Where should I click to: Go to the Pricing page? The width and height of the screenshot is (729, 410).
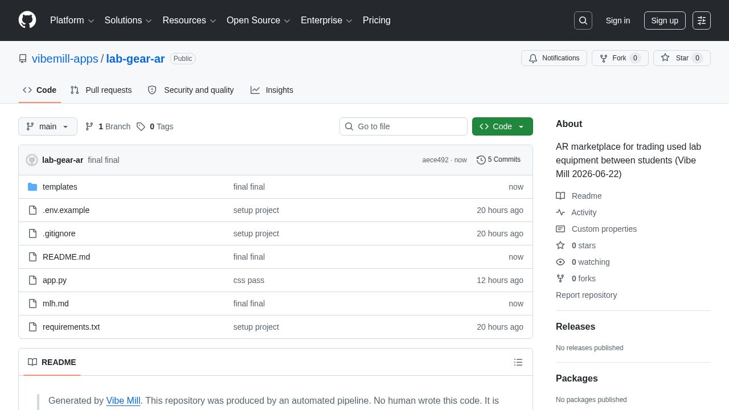(x=376, y=20)
